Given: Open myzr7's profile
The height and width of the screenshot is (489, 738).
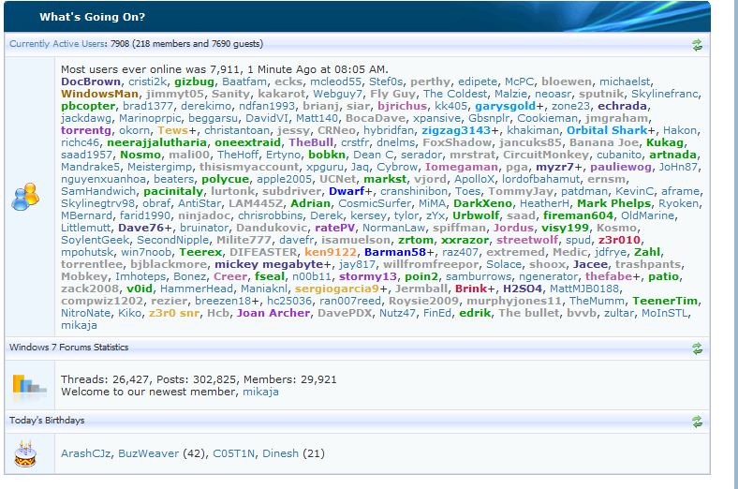Looking at the screenshot, I should click(555, 167).
